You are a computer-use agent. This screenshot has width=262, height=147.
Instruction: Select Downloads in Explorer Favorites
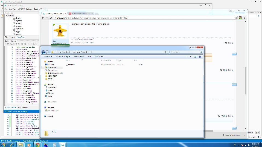[52, 67]
